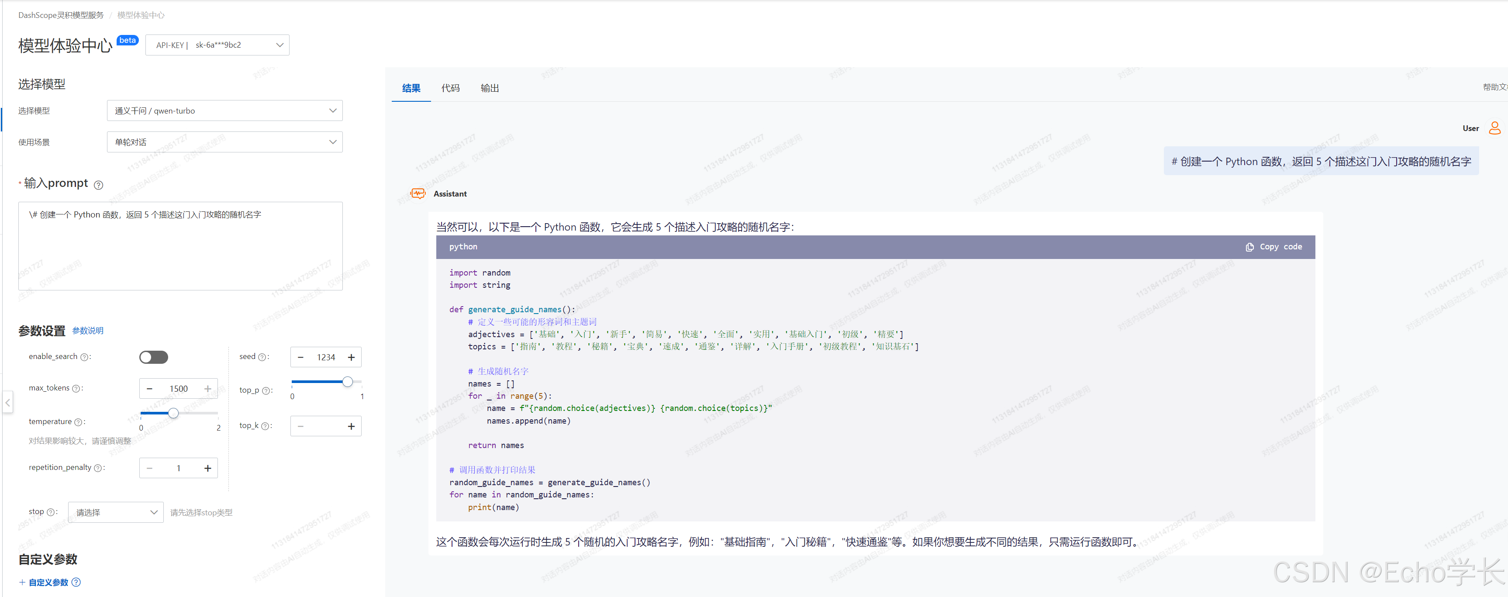Viewport: 1508px width, 597px height.
Task: Open the 选择模型 qwen-turbo dropdown
Action: 225,110
